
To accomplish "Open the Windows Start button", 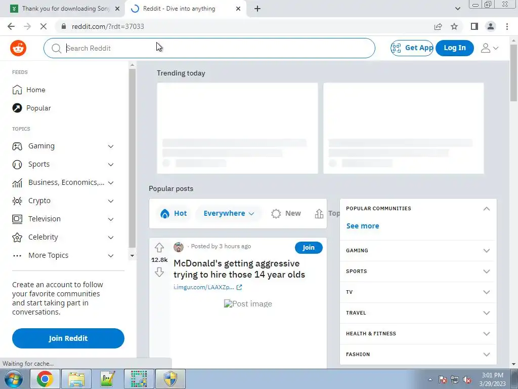I will pos(13,379).
